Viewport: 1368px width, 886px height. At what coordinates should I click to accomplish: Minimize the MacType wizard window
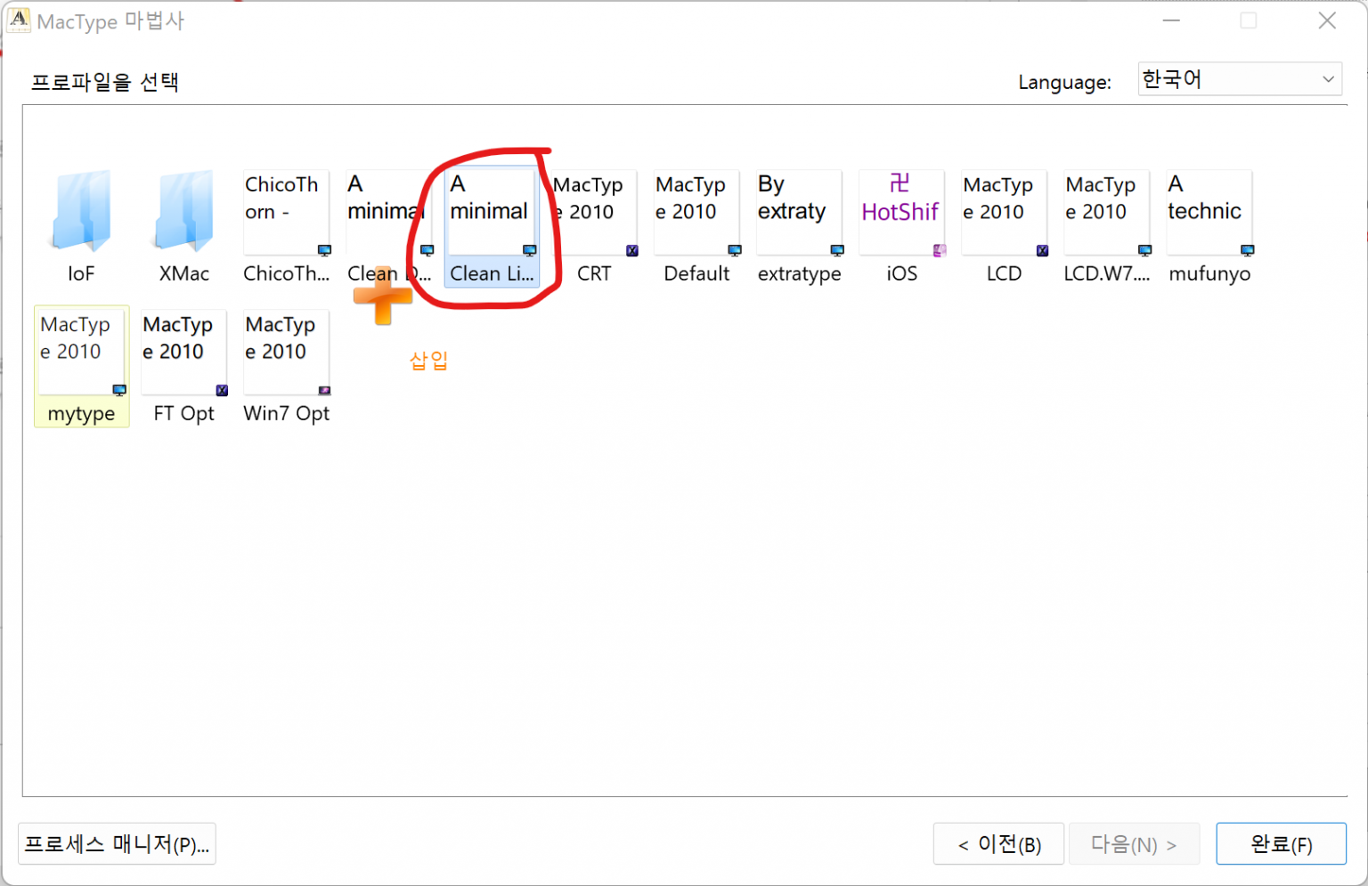pyautogui.click(x=1171, y=20)
